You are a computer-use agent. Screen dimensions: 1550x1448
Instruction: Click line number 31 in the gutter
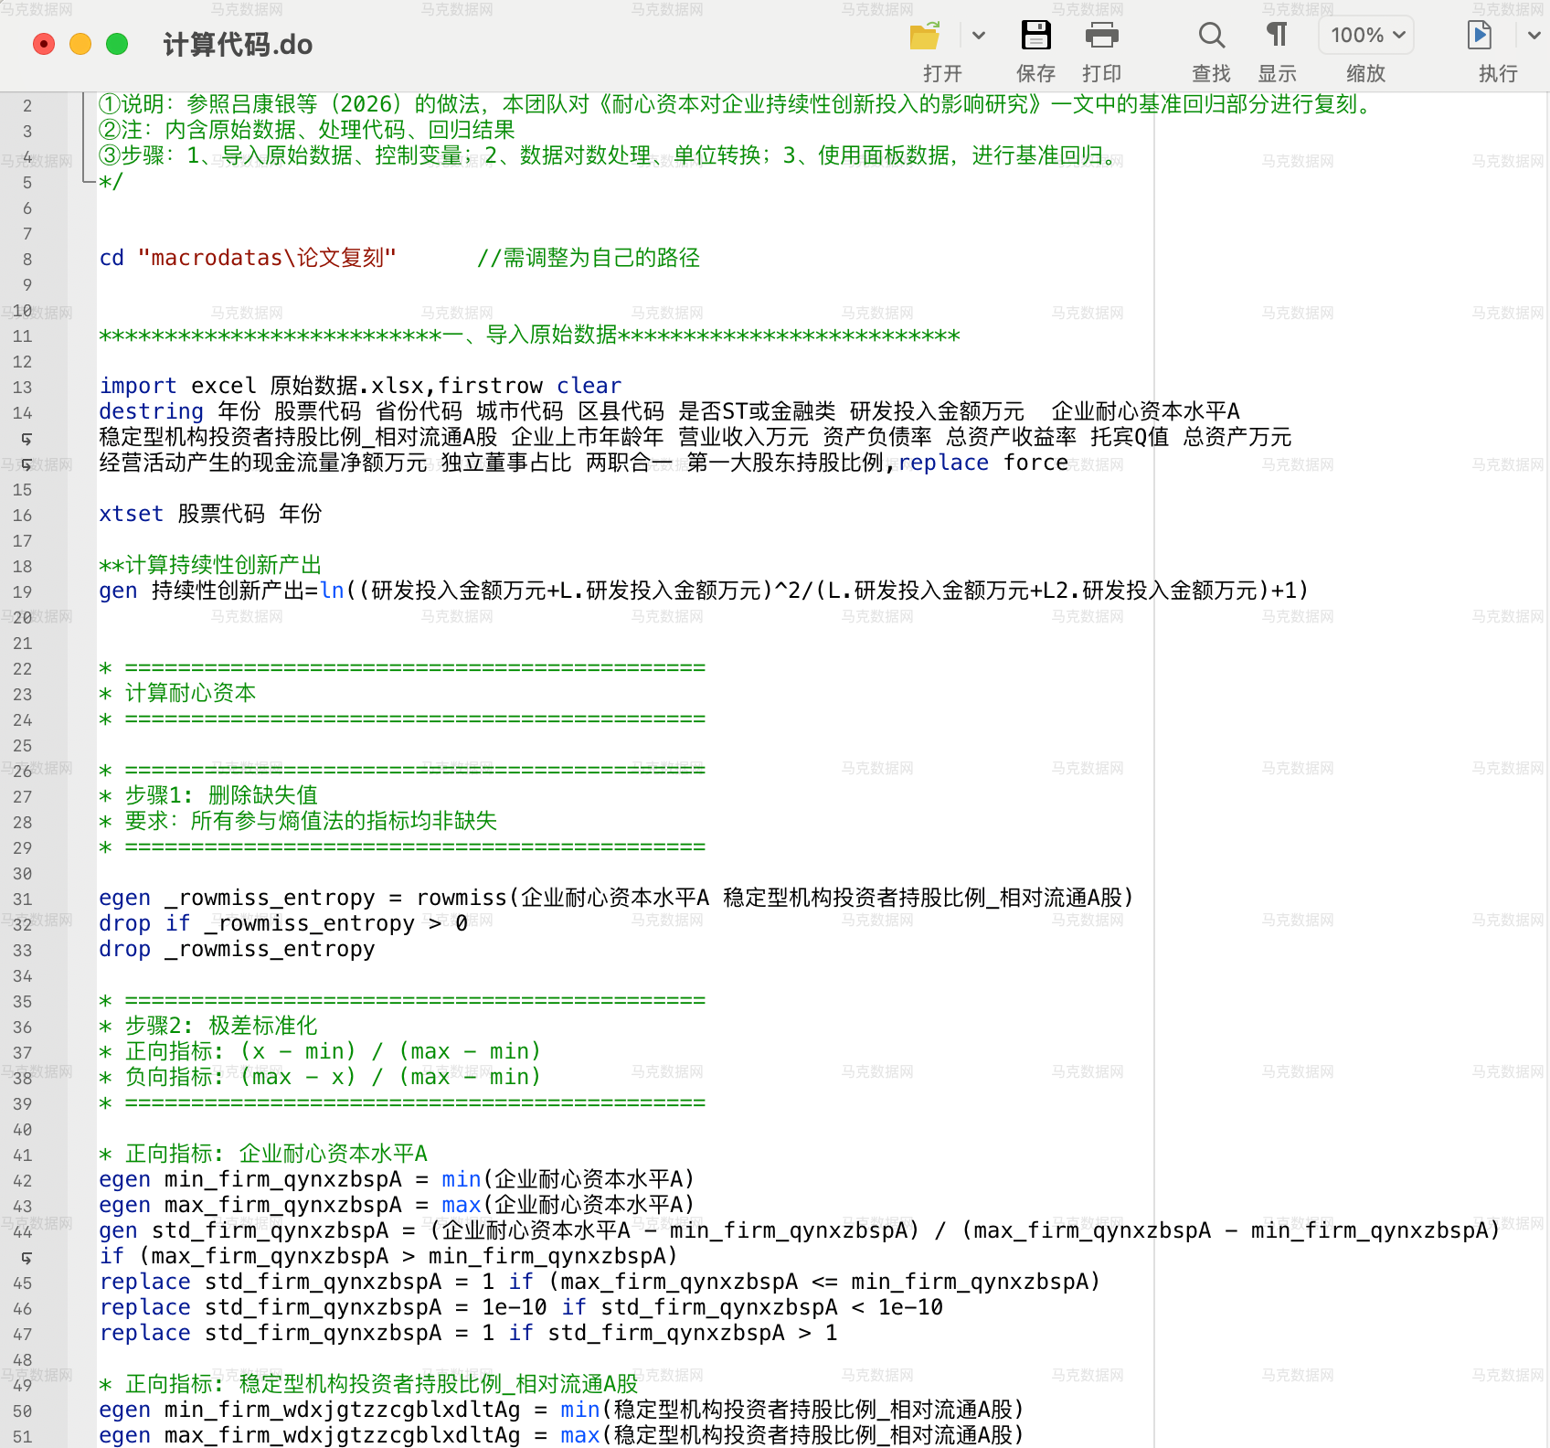tap(23, 900)
